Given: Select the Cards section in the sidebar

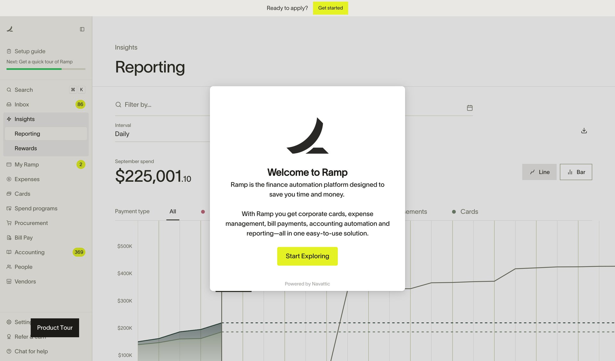Looking at the screenshot, I should pyautogui.click(x=22, y=194).
